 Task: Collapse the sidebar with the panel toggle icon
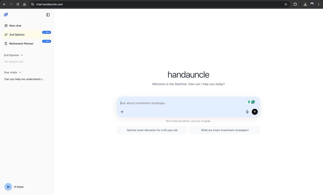48,15
